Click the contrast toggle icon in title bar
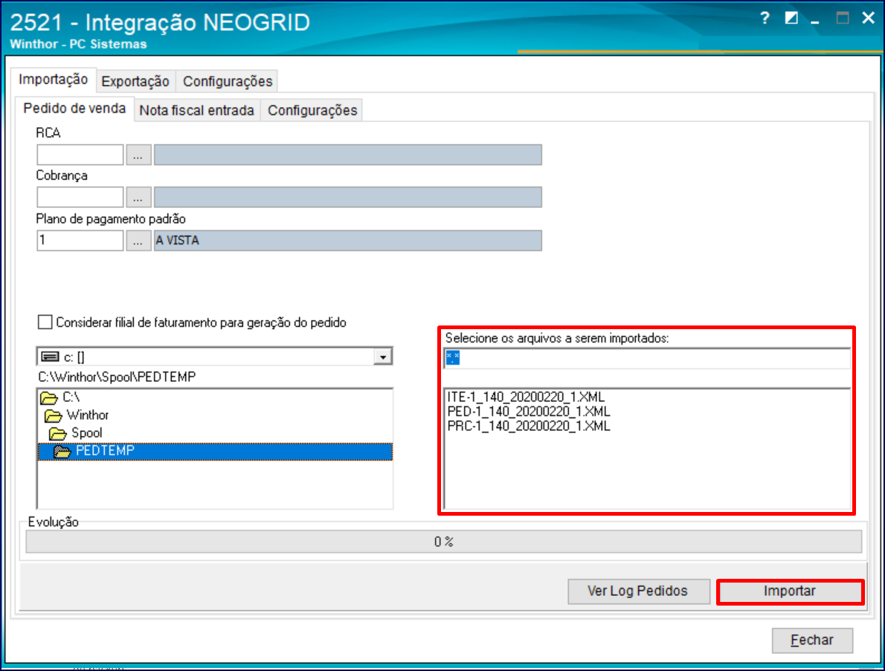The height and width of the screenshot is (671, 885). click(x=791, y=18)
